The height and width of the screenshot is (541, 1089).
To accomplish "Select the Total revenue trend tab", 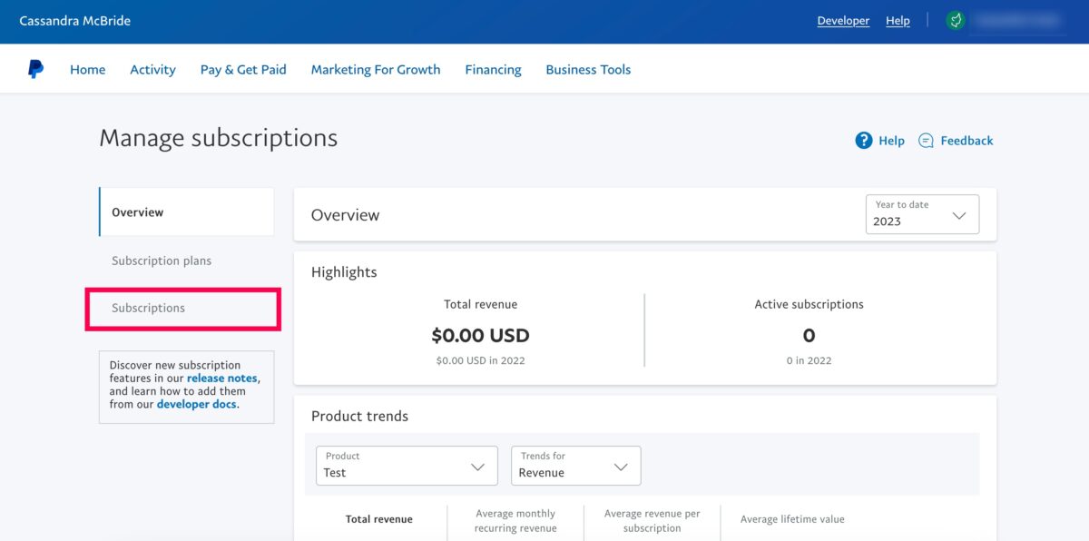I will click(x=379, y=519).
